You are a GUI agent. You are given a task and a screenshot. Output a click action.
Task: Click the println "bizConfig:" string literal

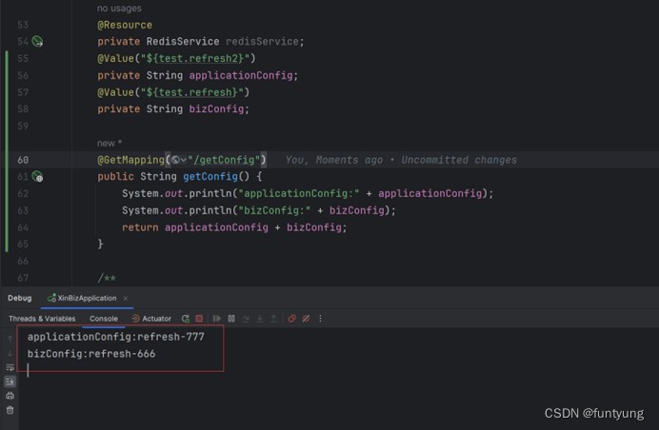point(274,210)
